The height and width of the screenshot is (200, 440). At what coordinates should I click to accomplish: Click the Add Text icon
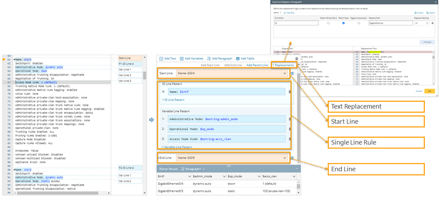coord(161,59)
